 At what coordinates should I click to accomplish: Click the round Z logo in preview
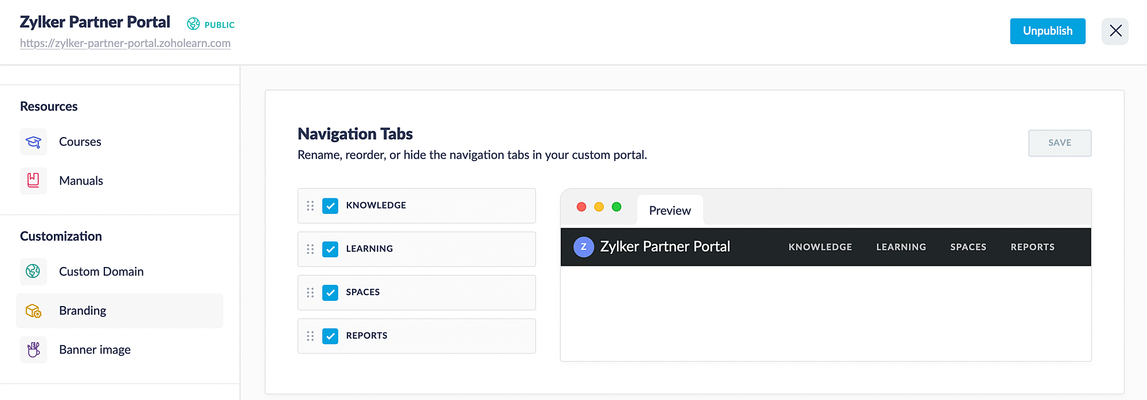point(583,247)
